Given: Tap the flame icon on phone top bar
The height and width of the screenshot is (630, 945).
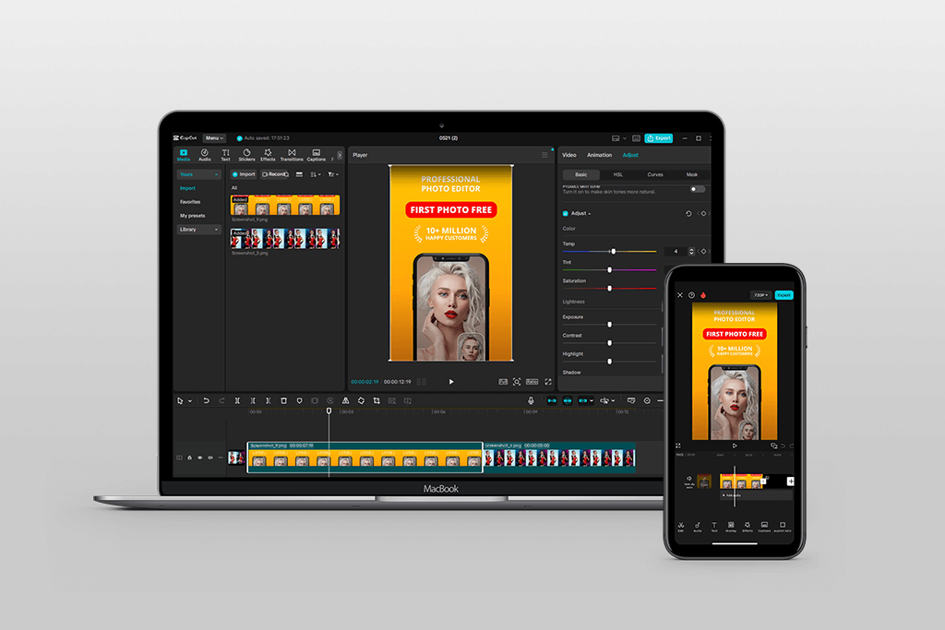Looking at the screenshot, I should point(702,295).
